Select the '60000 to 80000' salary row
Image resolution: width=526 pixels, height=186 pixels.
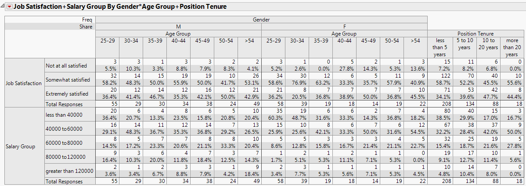[65, 143]
